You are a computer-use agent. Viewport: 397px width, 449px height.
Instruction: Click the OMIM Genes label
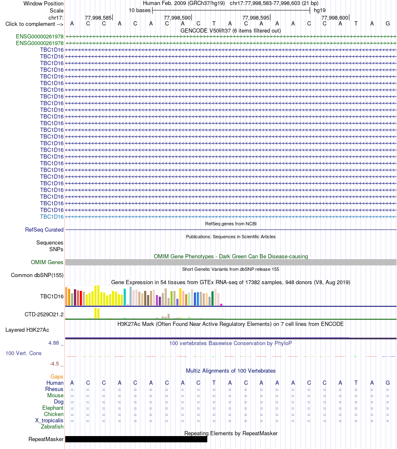click(x=47, y=262)
